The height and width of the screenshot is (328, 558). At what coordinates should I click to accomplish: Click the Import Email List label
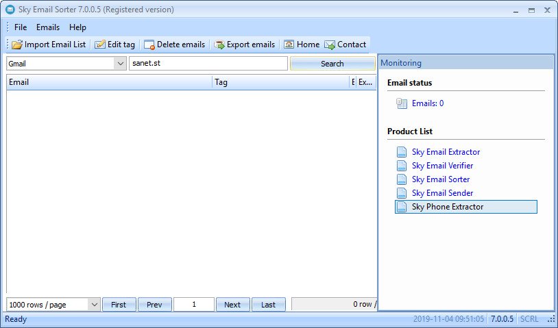point(55,45)
